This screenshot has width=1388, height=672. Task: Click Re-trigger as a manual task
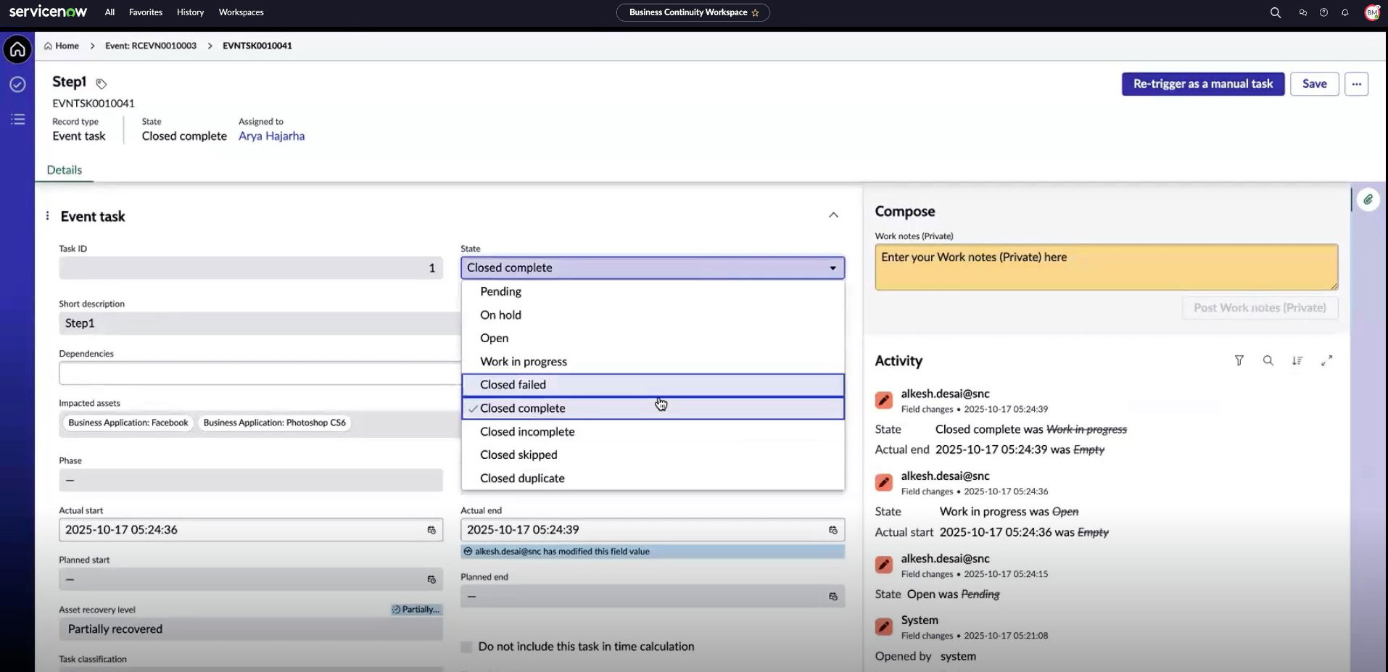point(1203,84)
